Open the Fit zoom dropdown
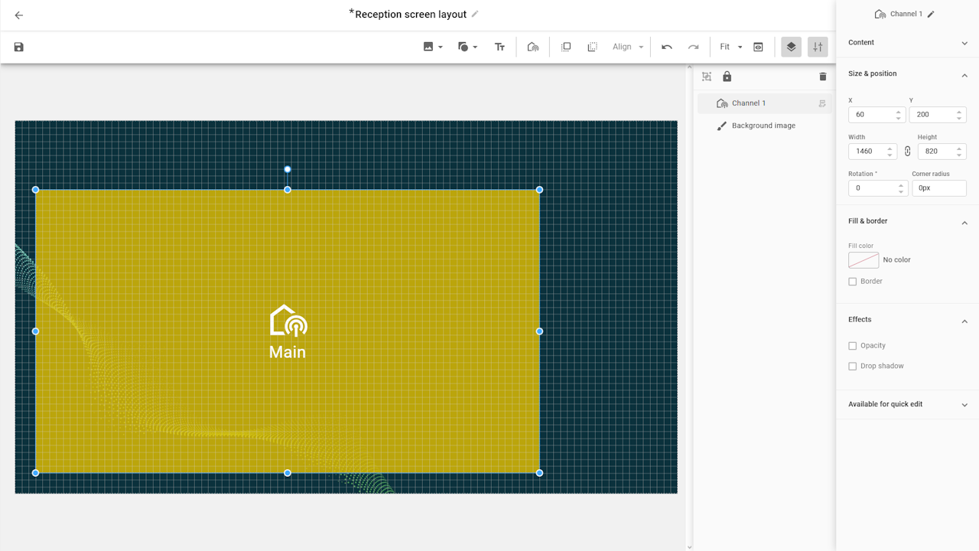This screenshot has width=979, height=551. (x=730, y=47)
